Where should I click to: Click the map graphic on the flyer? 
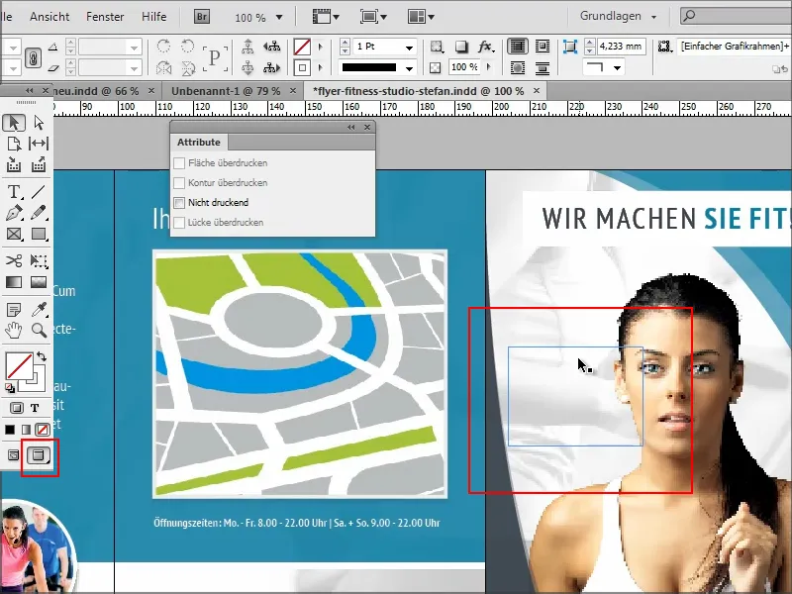(x=300, y=374)
